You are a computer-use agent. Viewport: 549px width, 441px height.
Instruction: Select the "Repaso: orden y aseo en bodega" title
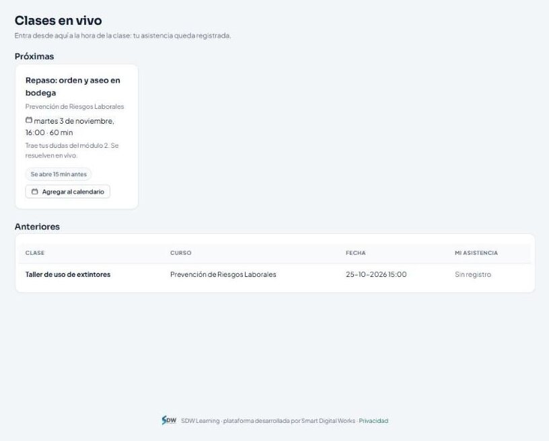pos(73,86)
